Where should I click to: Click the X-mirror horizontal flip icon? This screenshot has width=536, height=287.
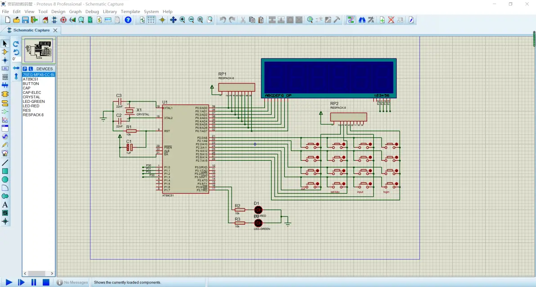(16, 68)
